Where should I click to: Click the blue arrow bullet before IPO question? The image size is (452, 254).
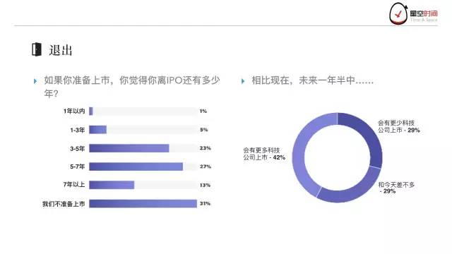click(x=35, y=81)
